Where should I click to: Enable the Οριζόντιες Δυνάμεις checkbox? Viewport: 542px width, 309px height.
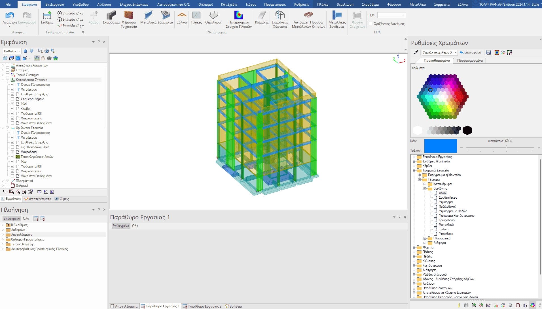pyautogui.click(x=370, y=24)
